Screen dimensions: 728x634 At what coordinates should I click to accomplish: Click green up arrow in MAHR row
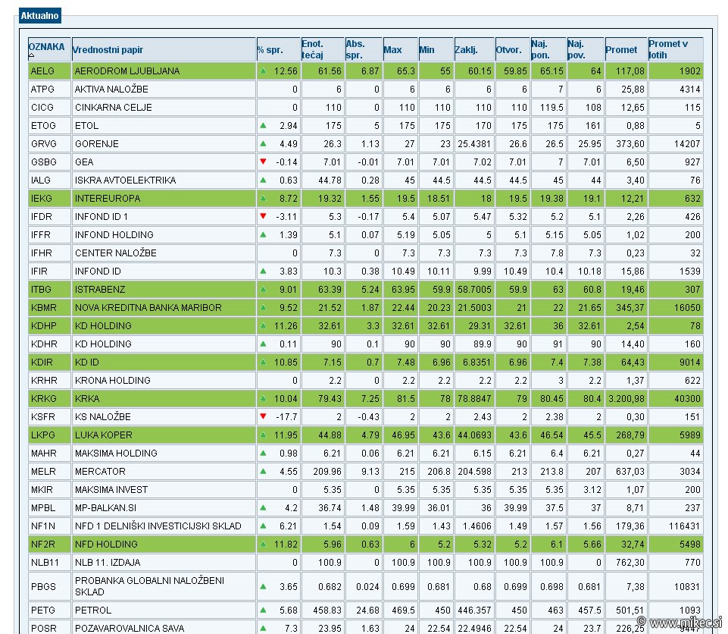tap(264, 453)
